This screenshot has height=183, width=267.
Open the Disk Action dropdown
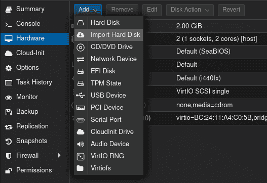tap(190, 10)
